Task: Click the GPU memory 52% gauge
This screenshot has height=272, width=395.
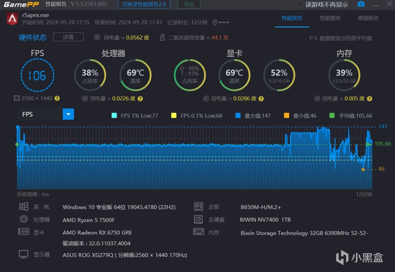Action: coord(279,75)
